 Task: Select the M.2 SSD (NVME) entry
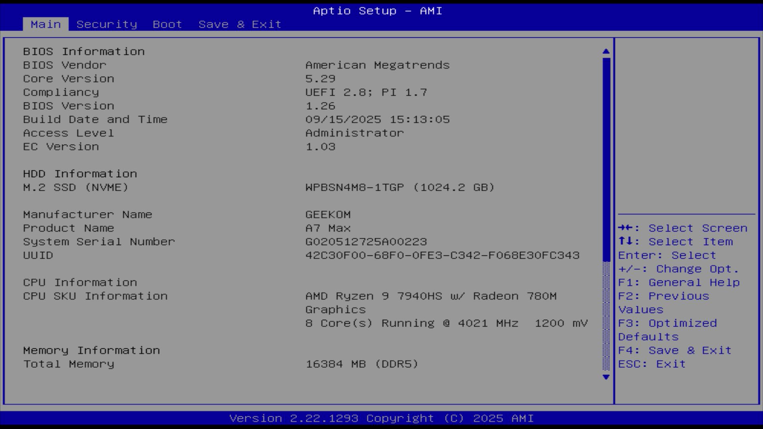coord(76,187)
